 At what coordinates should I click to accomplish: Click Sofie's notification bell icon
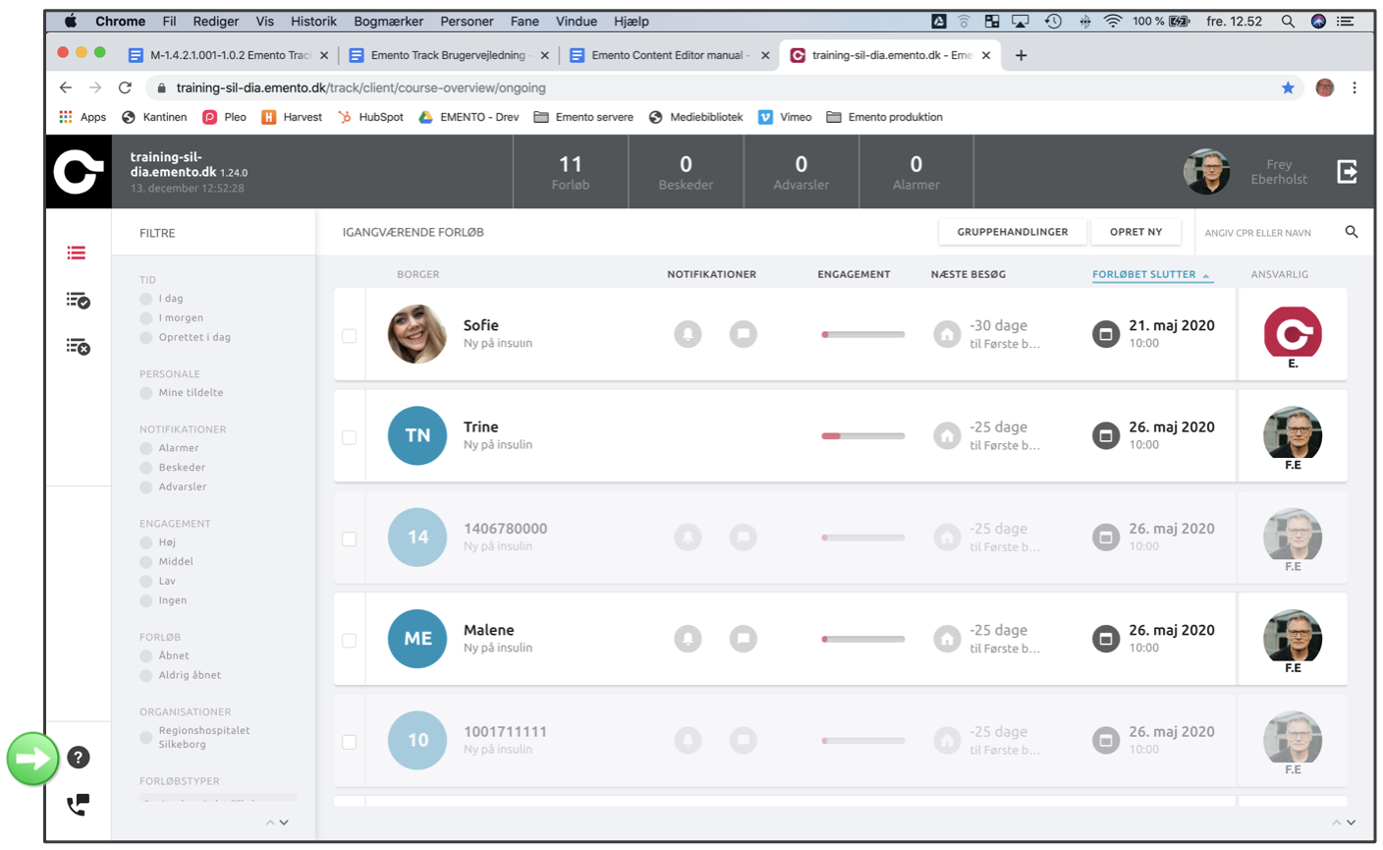coord(688,334)
